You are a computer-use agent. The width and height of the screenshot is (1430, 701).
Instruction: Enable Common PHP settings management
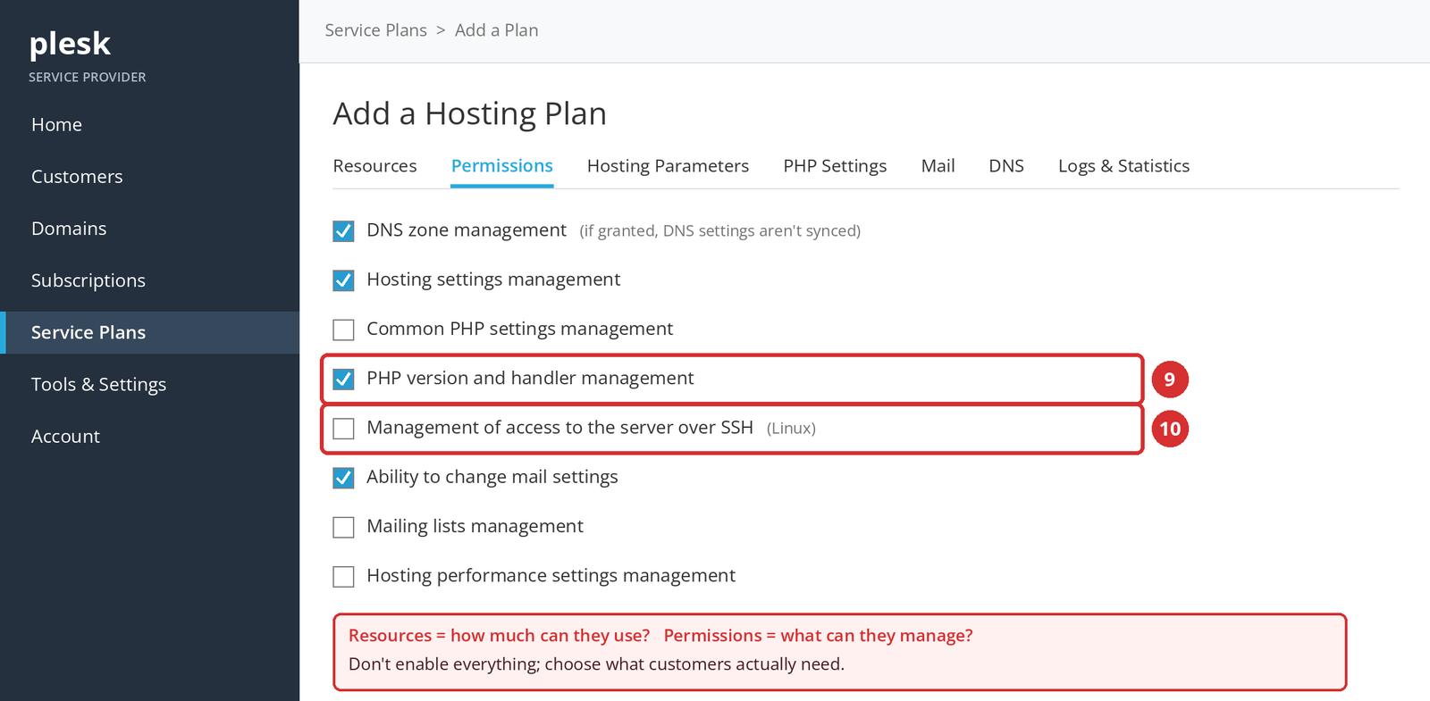343,330
